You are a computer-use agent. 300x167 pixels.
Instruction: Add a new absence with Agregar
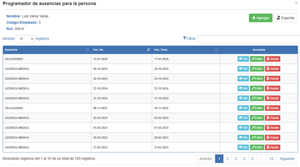(261, 18)
